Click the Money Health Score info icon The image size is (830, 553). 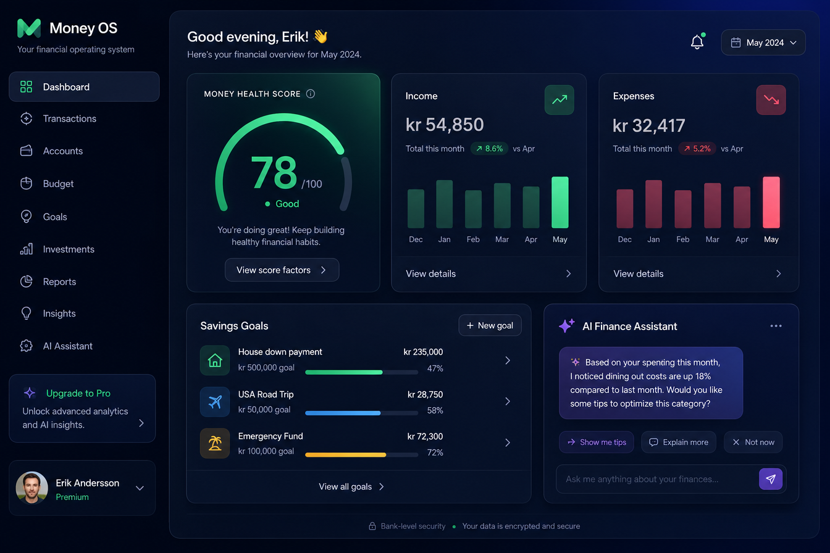pyautogui.click(x=311, y=94)
